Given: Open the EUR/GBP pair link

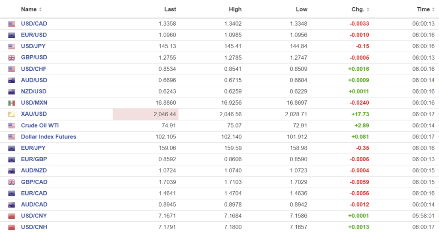Looking at the screenshot, I should coord(34,159).
